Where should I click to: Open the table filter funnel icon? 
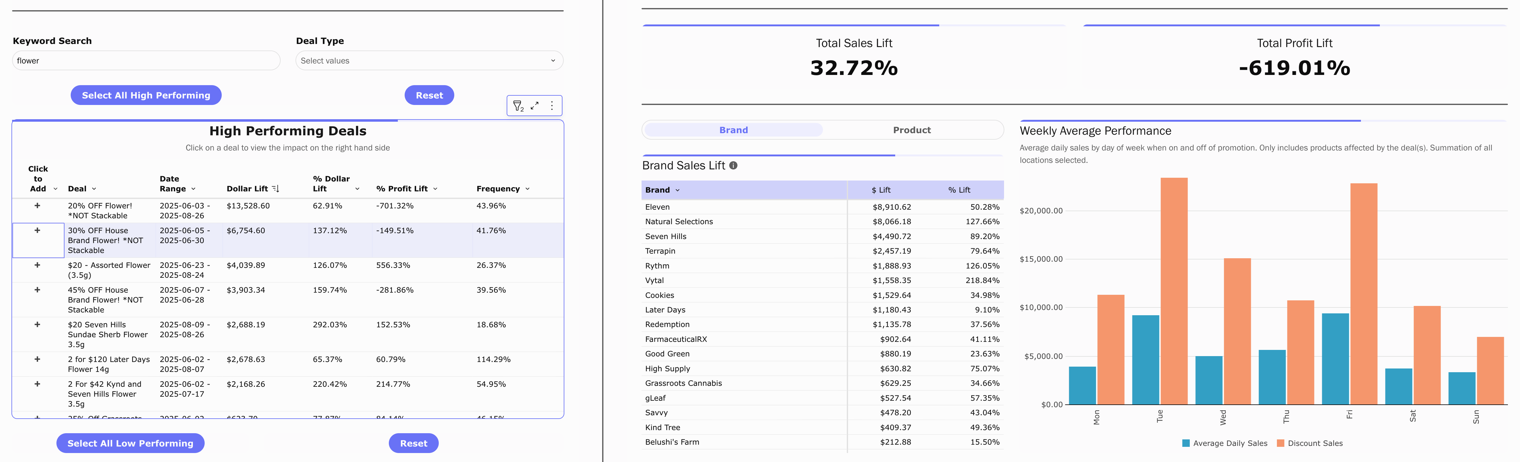pyautogui.click(x=518, y=106)
